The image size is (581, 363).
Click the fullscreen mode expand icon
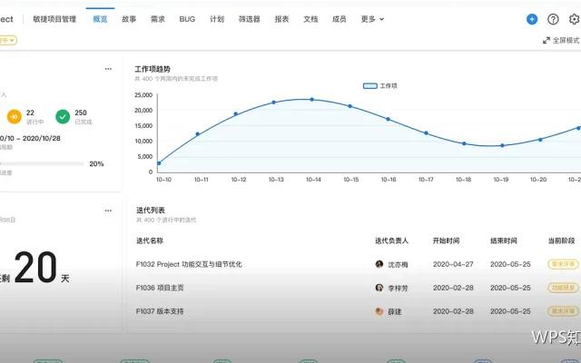(547, 40)
